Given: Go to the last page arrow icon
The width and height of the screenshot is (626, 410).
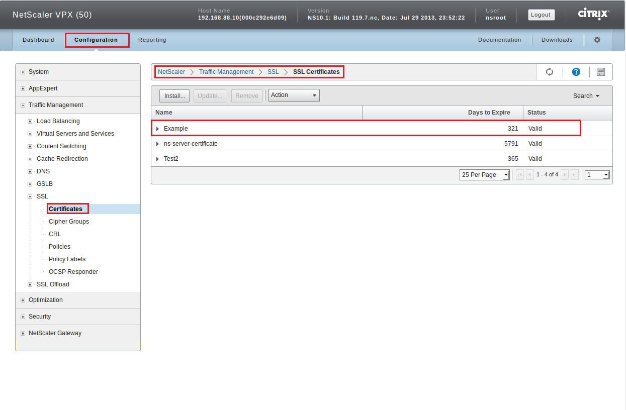Looking at the screenshot, I should coord(575,175).
